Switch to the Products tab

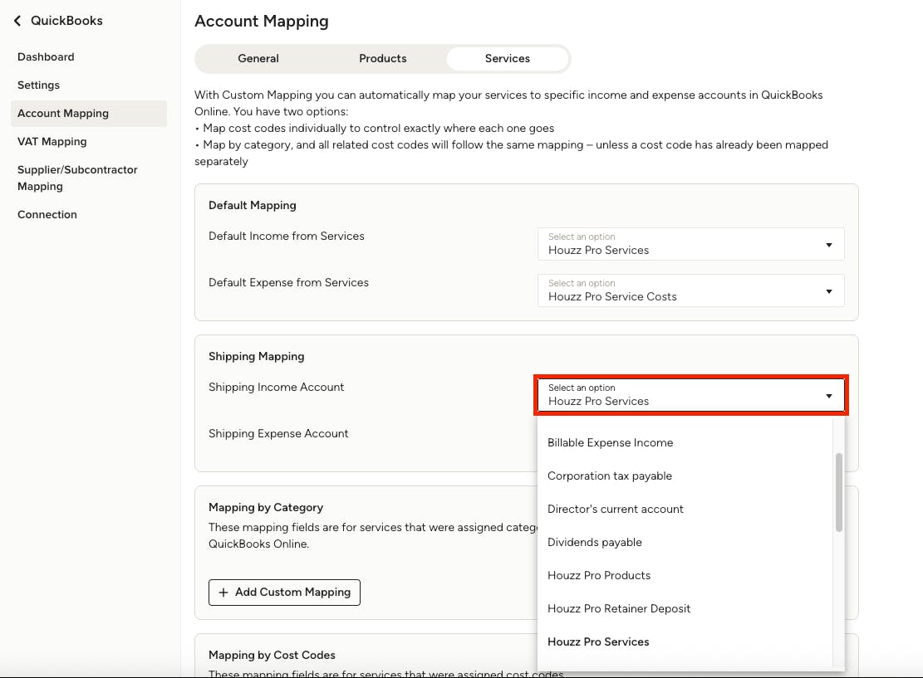383,59
